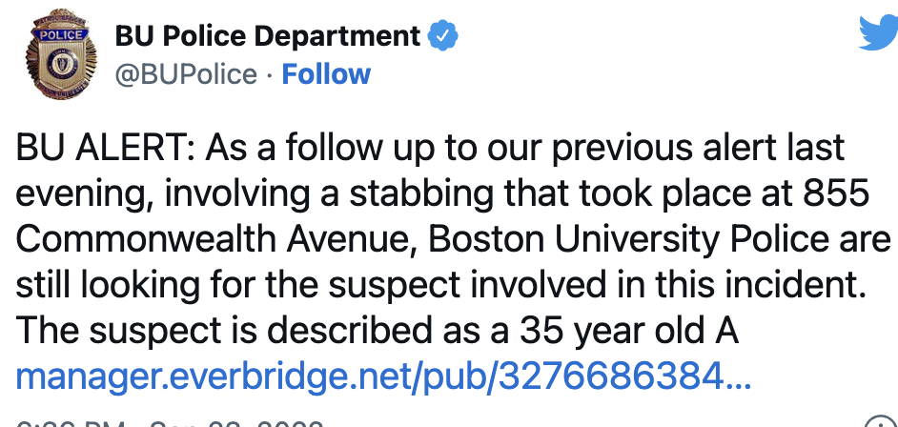Open the BU Police Department profile name
The image size is (898, 427).
coord(267,36)
